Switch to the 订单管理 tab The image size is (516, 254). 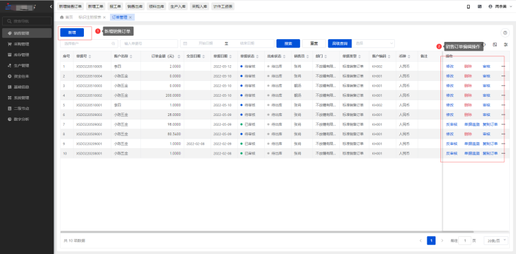[x=119, y=17]
